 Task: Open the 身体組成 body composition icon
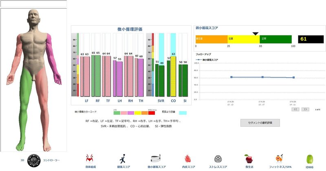(94, 158)
